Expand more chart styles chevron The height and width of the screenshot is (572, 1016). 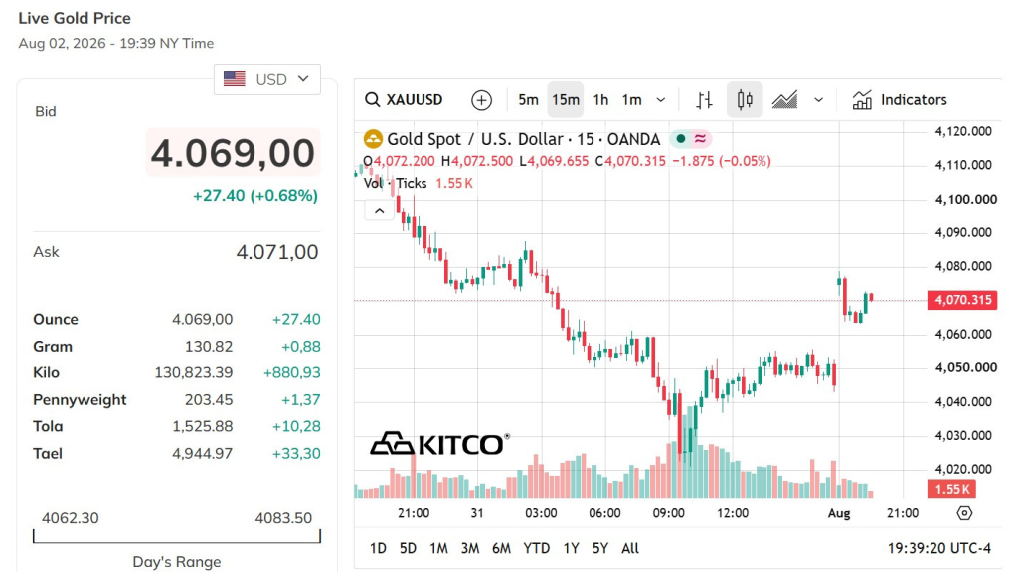pos(819,100)
